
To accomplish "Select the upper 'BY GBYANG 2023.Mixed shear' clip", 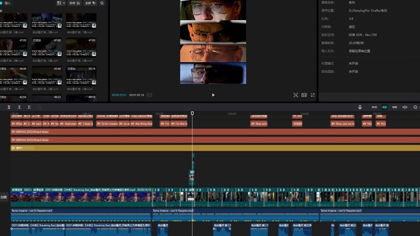I will [x=215, y=132].
